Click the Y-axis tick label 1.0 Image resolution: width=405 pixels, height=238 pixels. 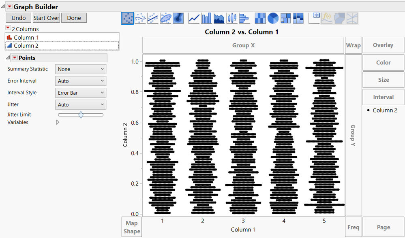point(135,62)
